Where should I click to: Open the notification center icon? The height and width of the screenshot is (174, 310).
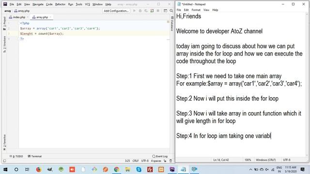coord(302,169)
